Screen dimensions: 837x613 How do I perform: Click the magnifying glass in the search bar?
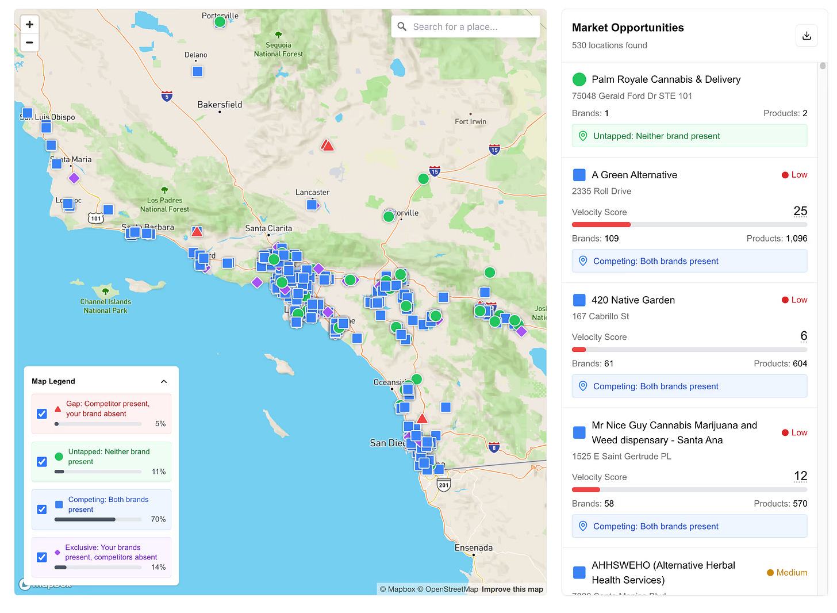(x=402, y=26)
